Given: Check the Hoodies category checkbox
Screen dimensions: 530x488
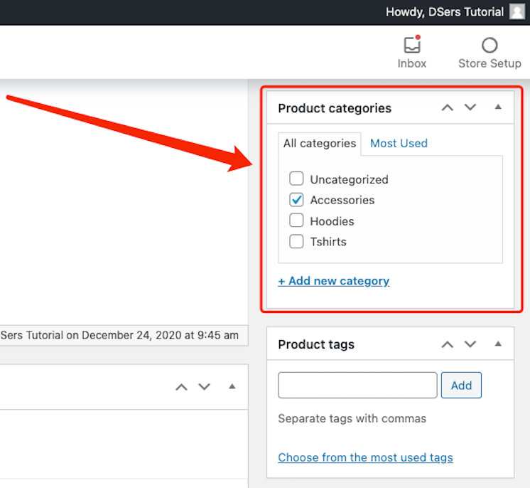Looking at the screenshot, I should (x=296, y=221).
